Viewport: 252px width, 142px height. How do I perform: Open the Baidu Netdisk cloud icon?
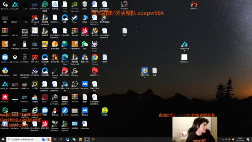point(55,5)
